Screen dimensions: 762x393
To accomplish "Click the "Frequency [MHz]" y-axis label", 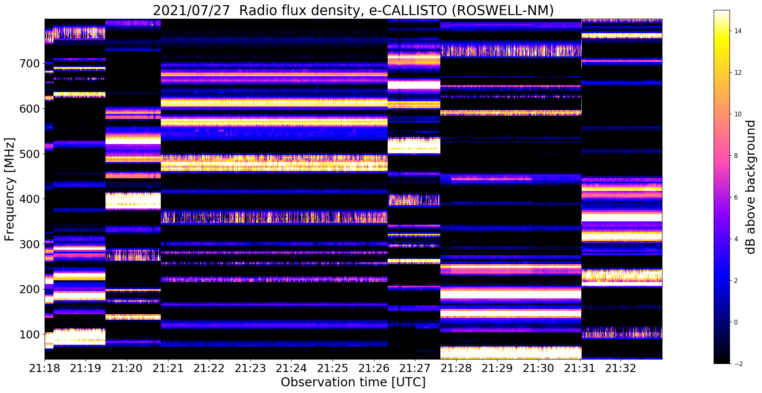I will [10, 189].
